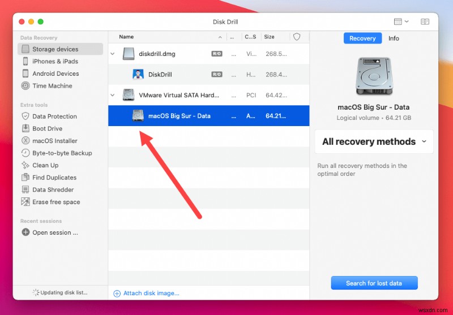Open All recovery methods dropdown
This screenshot has width=453, height=315.
(x=374, y=141)
